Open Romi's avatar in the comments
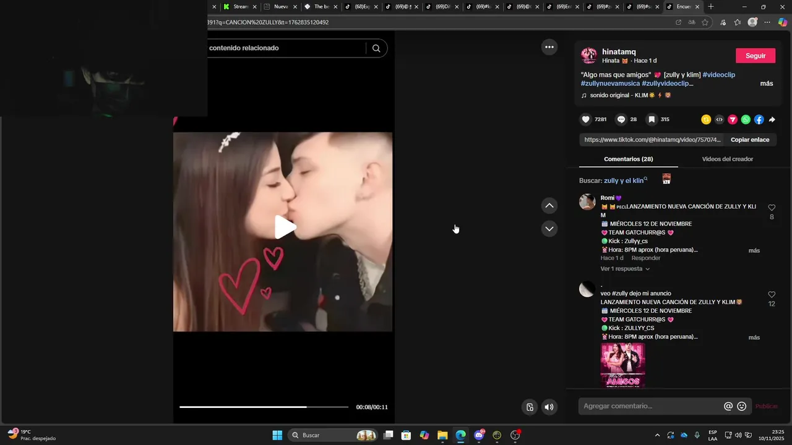 coord(587,201)
